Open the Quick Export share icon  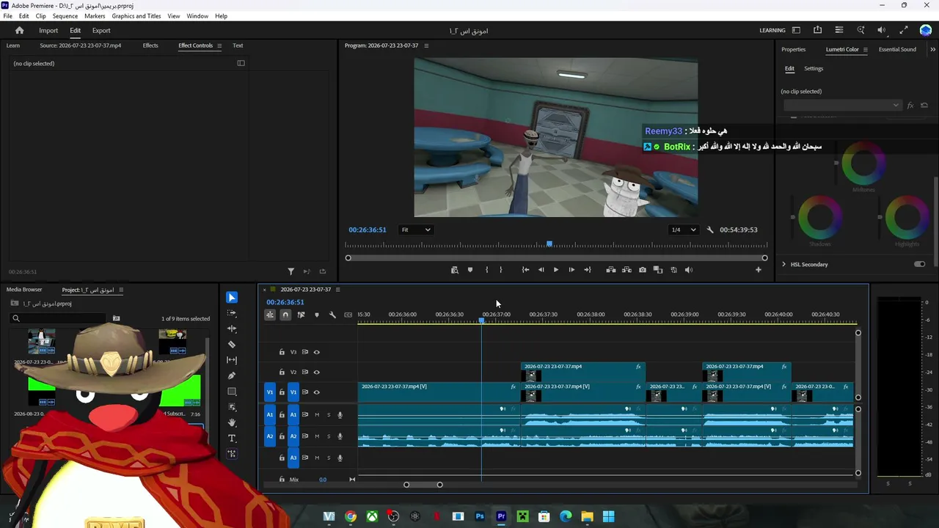817,30
